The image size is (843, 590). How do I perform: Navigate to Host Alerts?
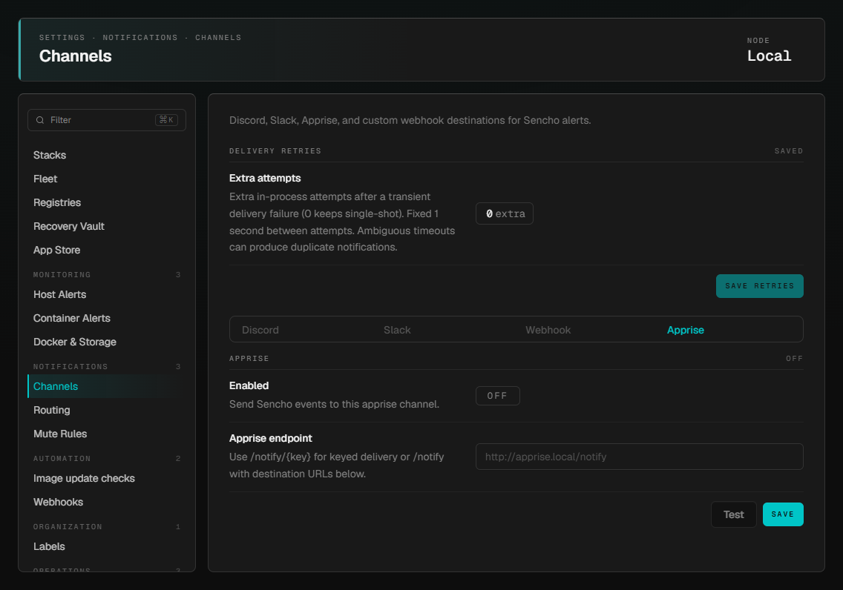(x=59, y=294)
